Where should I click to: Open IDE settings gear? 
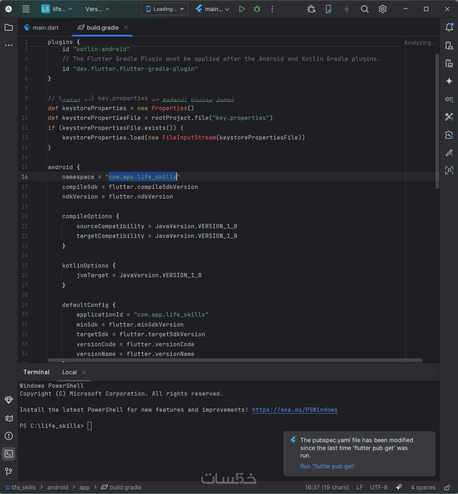click(383, 9)
